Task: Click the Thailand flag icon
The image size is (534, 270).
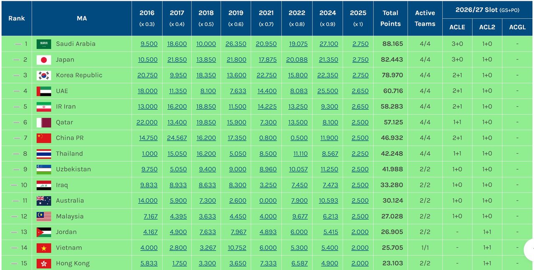Action: click(44, 154)
